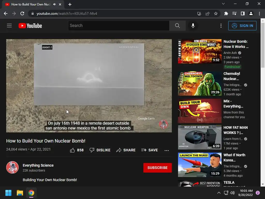265x199 pixels.
Task: Open Nuclear Weapon Fat Man thumbnail
Action: coord(200,137)
